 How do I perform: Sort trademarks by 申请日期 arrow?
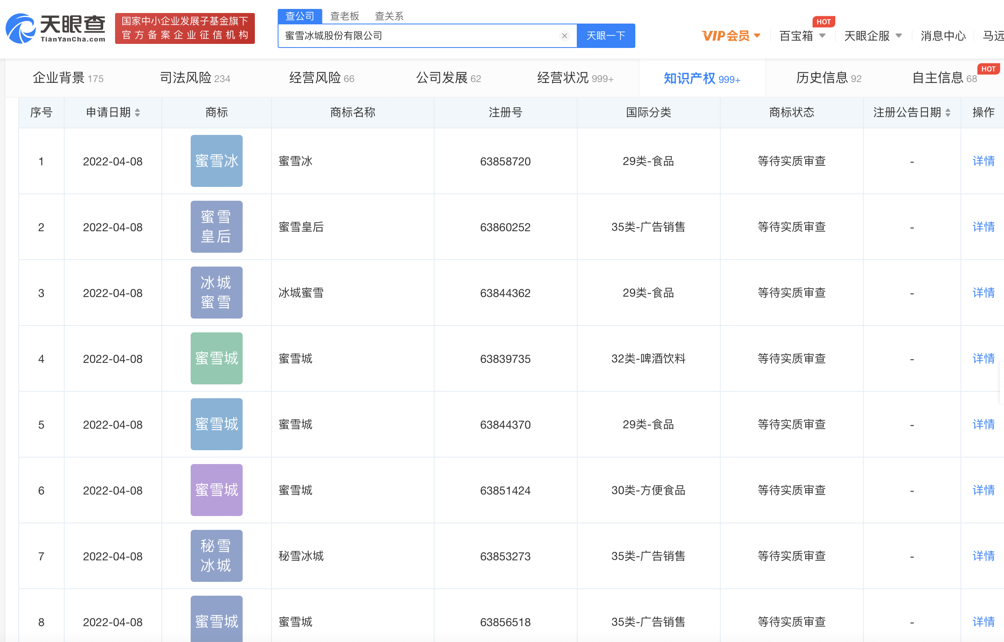[x=138, y=113]
